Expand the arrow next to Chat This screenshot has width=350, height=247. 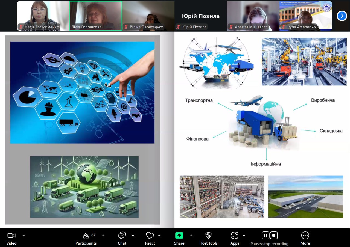tap(133, 235)
